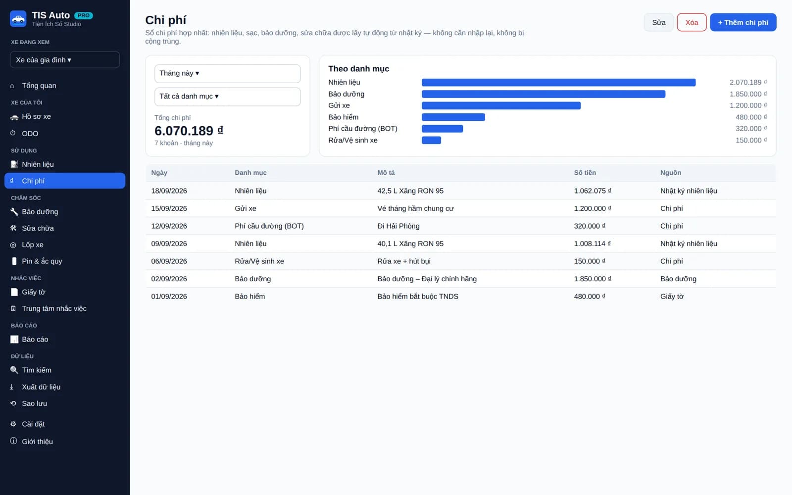Click the PRO badge
This screenshot has height=495, width=792.
84,15
